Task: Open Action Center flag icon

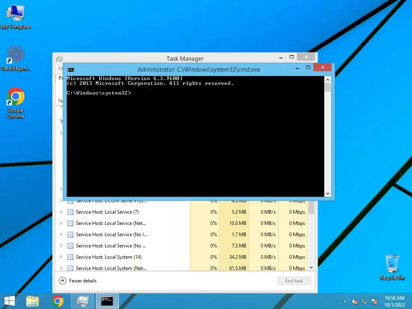Action: [374, 301]
